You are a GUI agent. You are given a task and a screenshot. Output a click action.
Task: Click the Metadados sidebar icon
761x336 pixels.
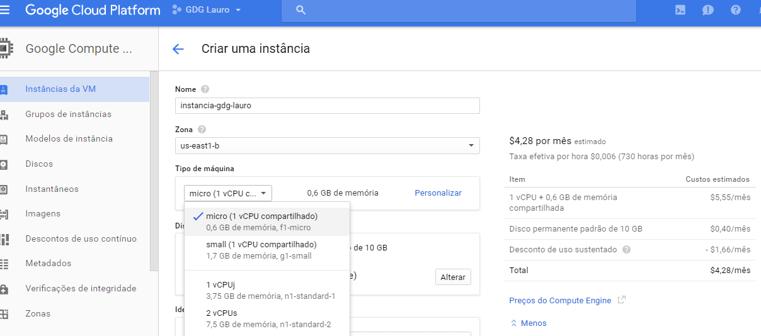click(x=4, y=264)
